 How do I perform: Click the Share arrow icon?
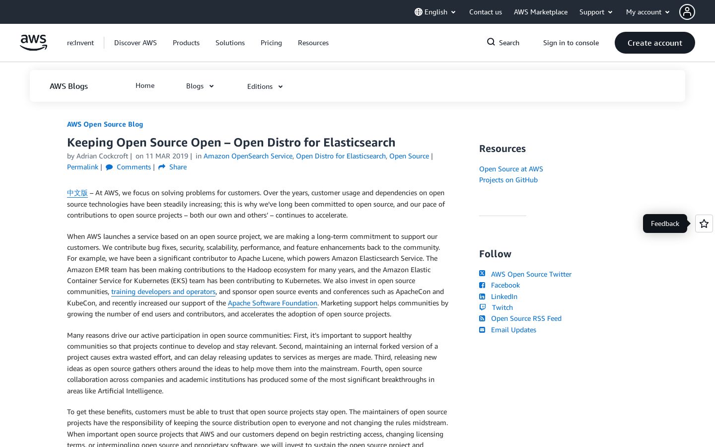(x=162, y=167)
